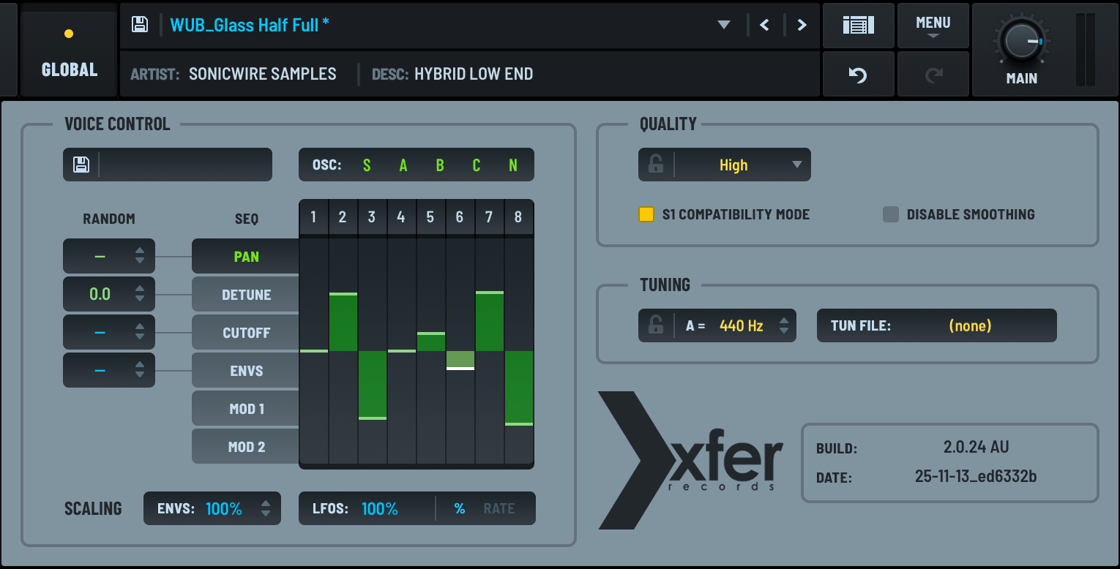1120x569 pixels.
Task: Go to the next preset
Action: pyautogui.click(x=802, y=25)
